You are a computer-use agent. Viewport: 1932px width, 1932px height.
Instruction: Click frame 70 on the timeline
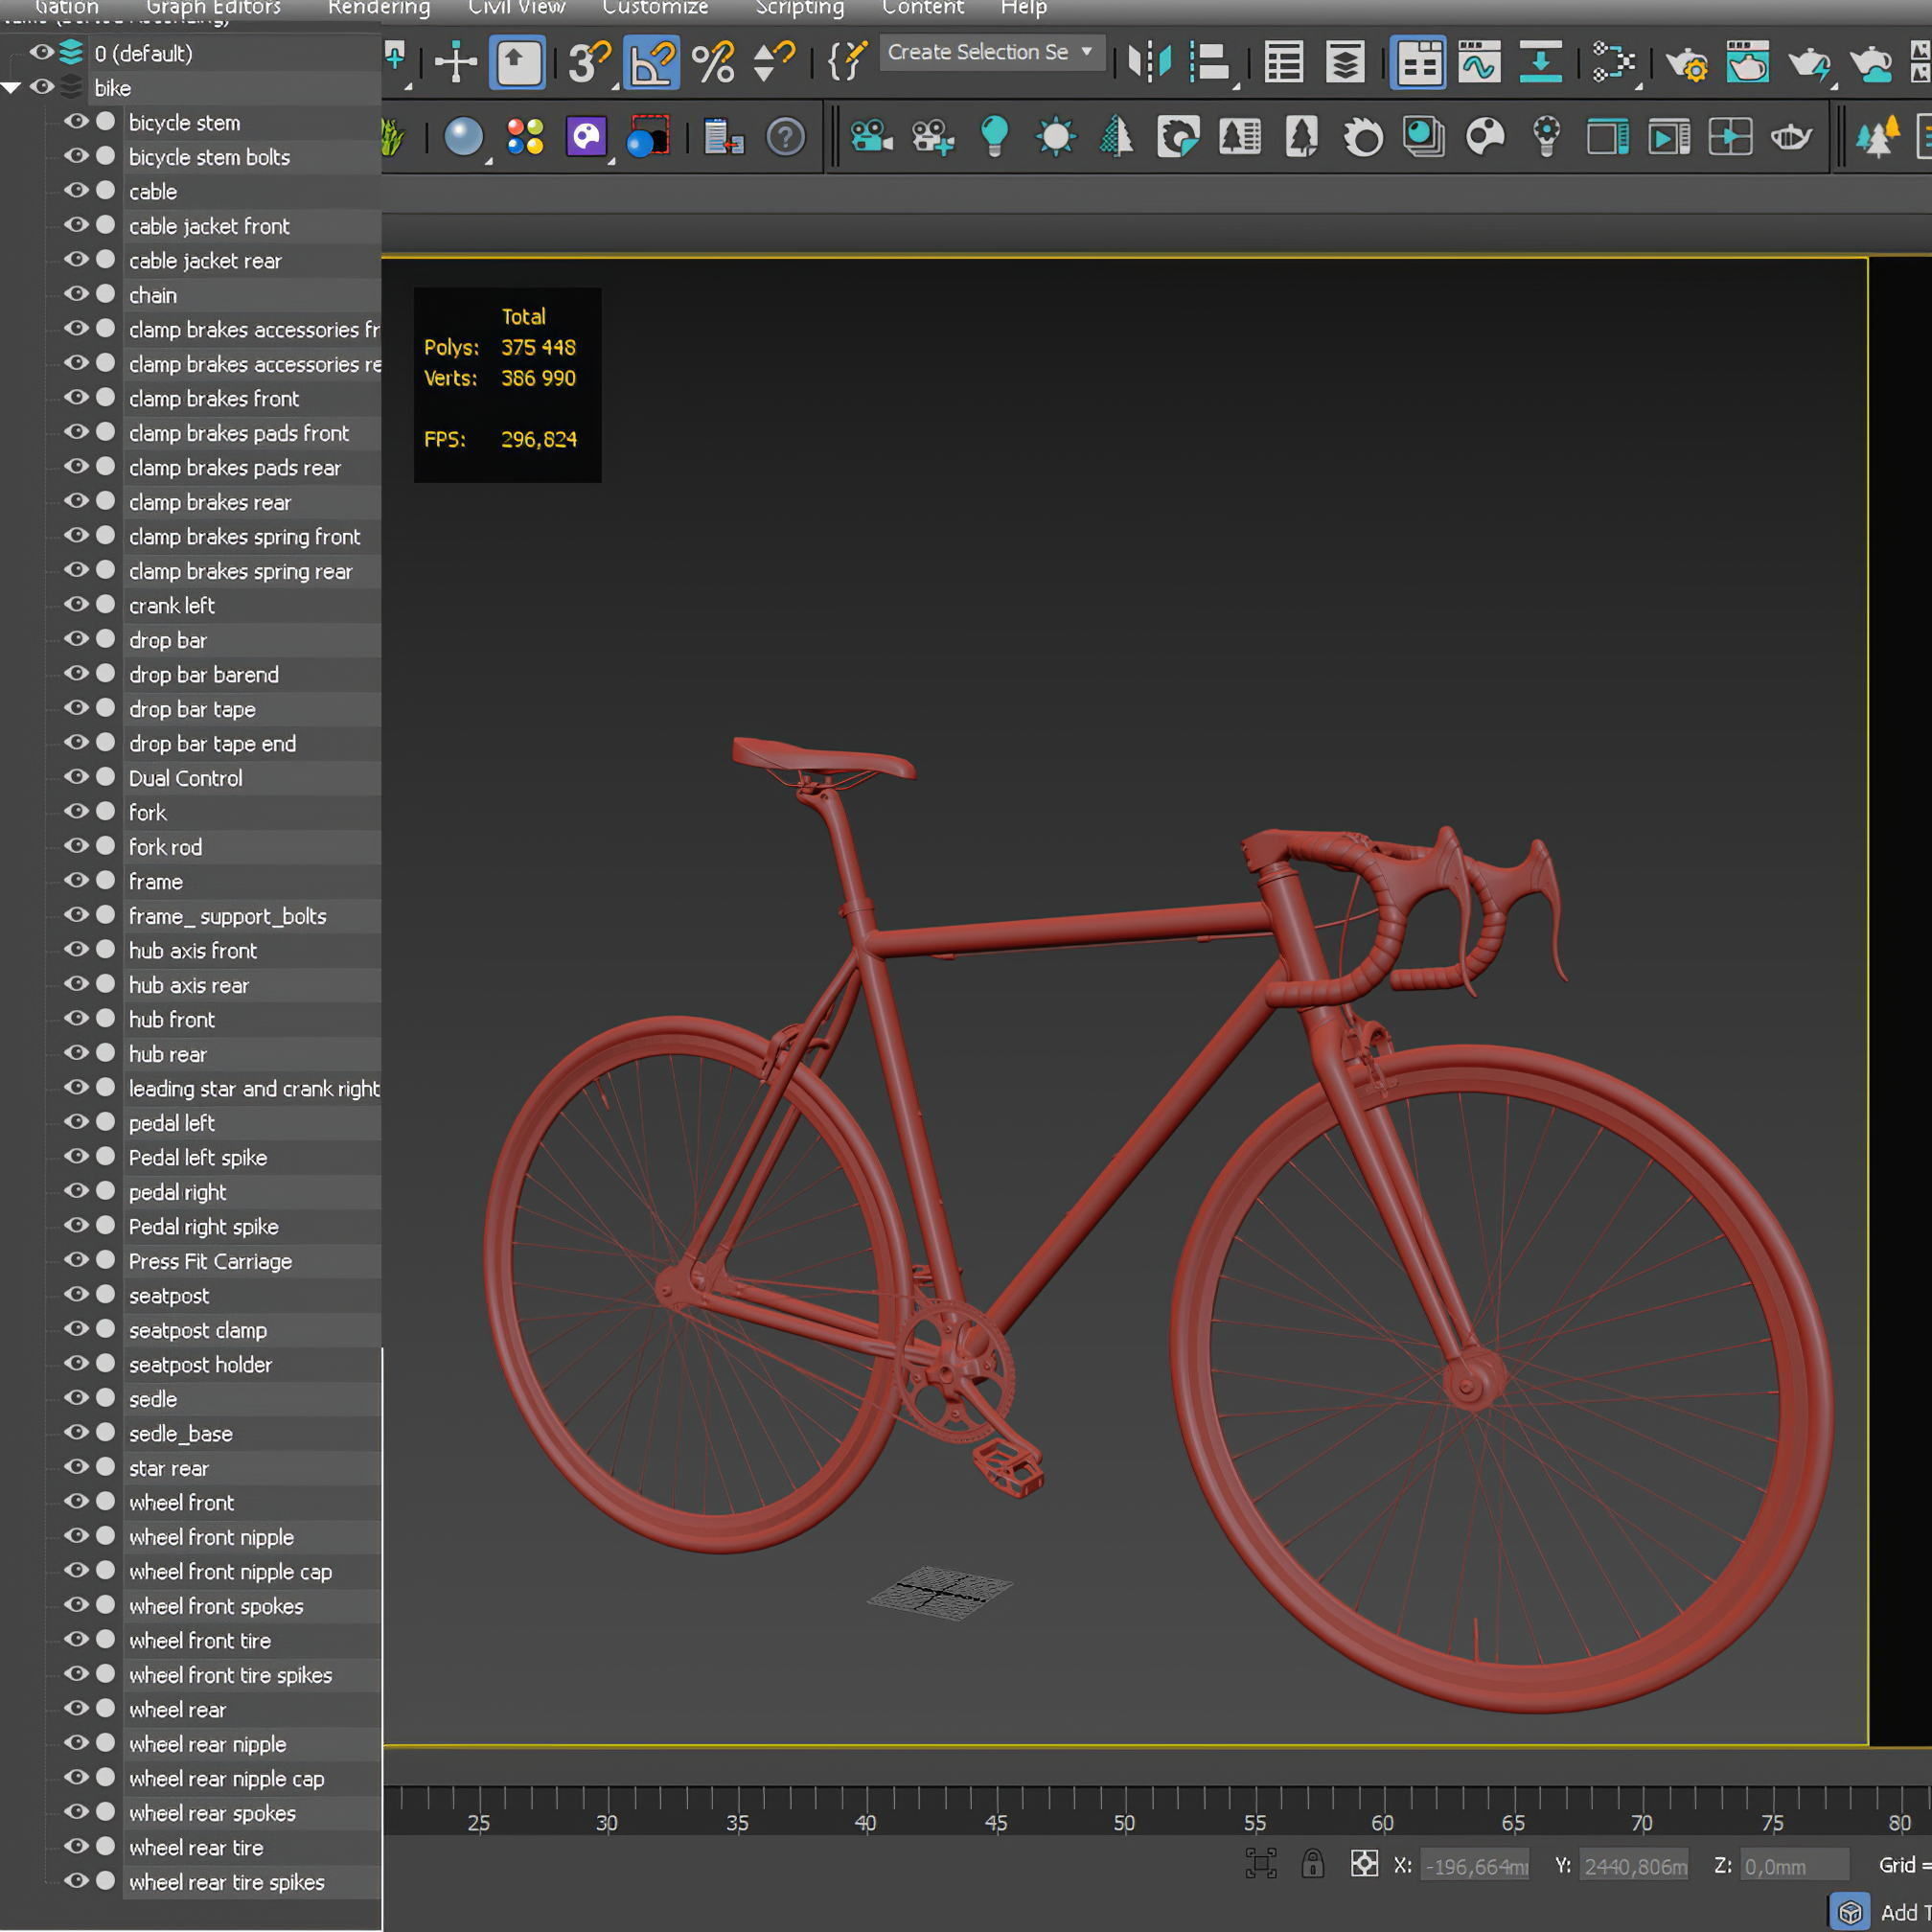pyautogui.click(x=1641, y=1822)
